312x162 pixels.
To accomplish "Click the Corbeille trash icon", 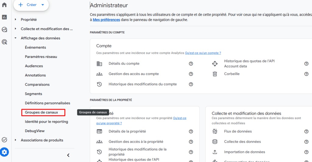I will point(215,74).
